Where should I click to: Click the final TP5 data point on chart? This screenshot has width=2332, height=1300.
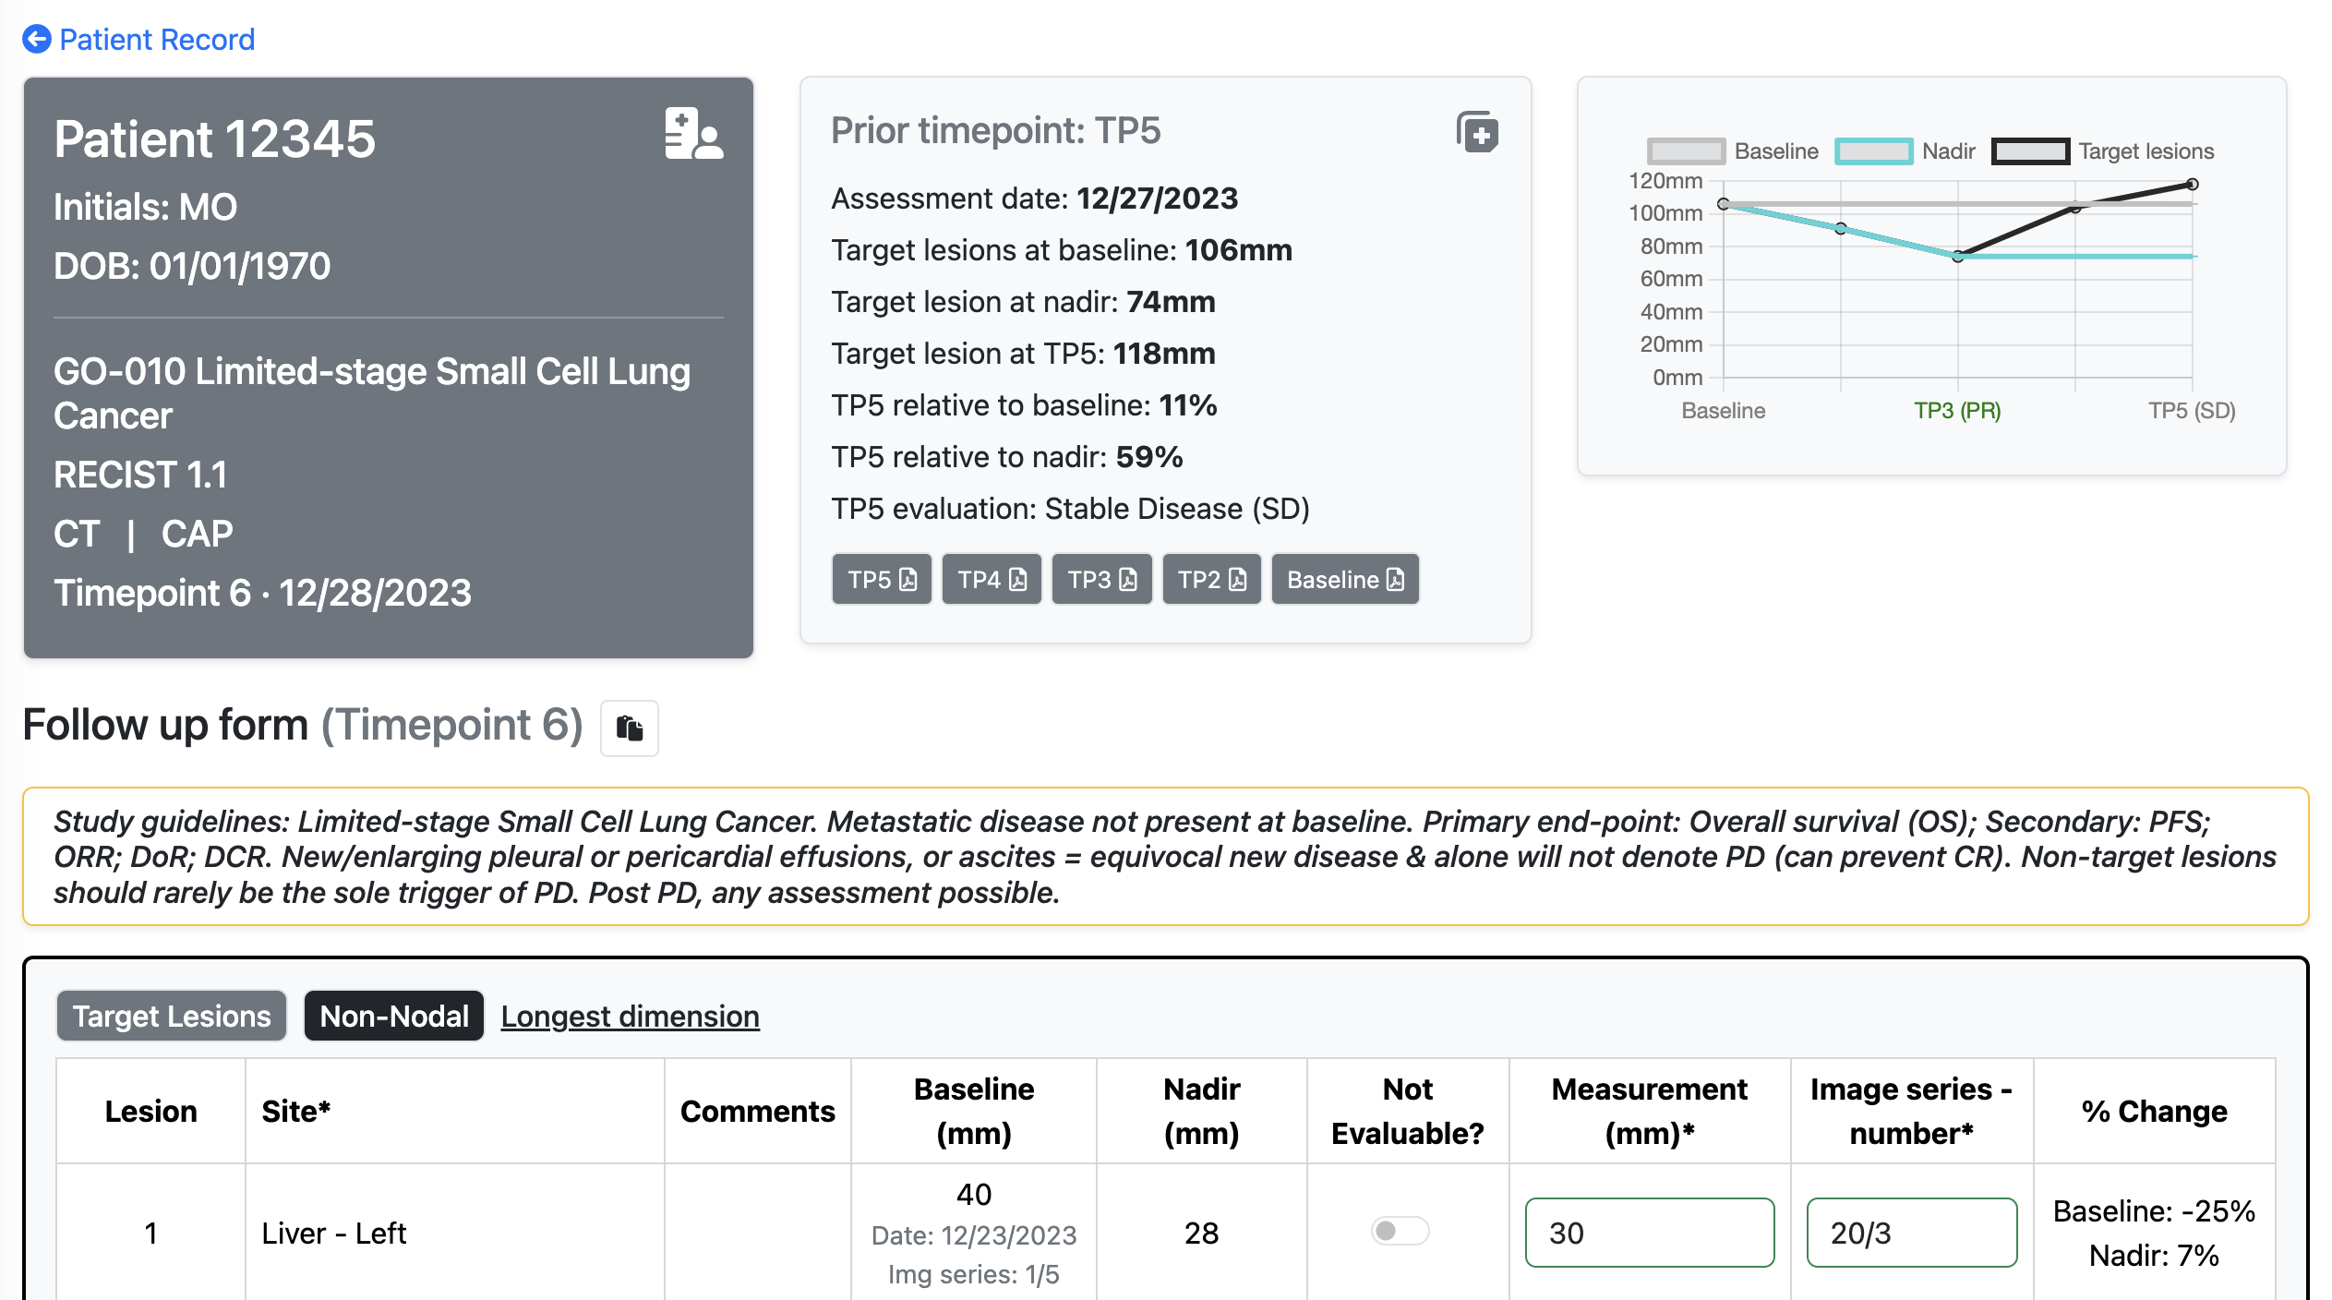2193,185
